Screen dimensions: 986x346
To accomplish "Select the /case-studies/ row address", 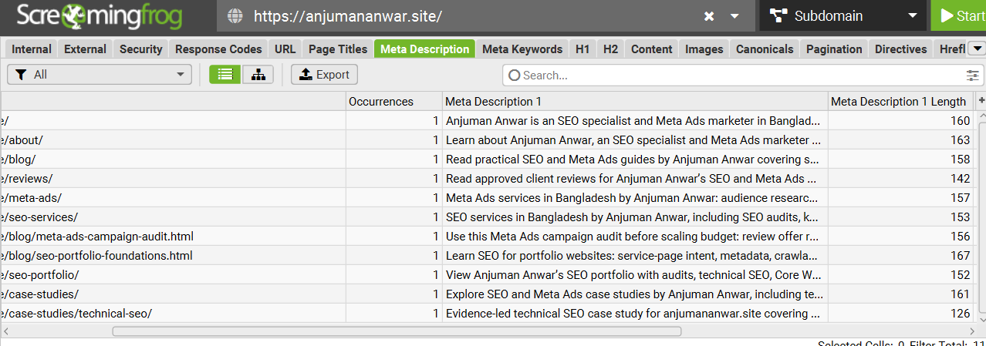I will [173, 294].
